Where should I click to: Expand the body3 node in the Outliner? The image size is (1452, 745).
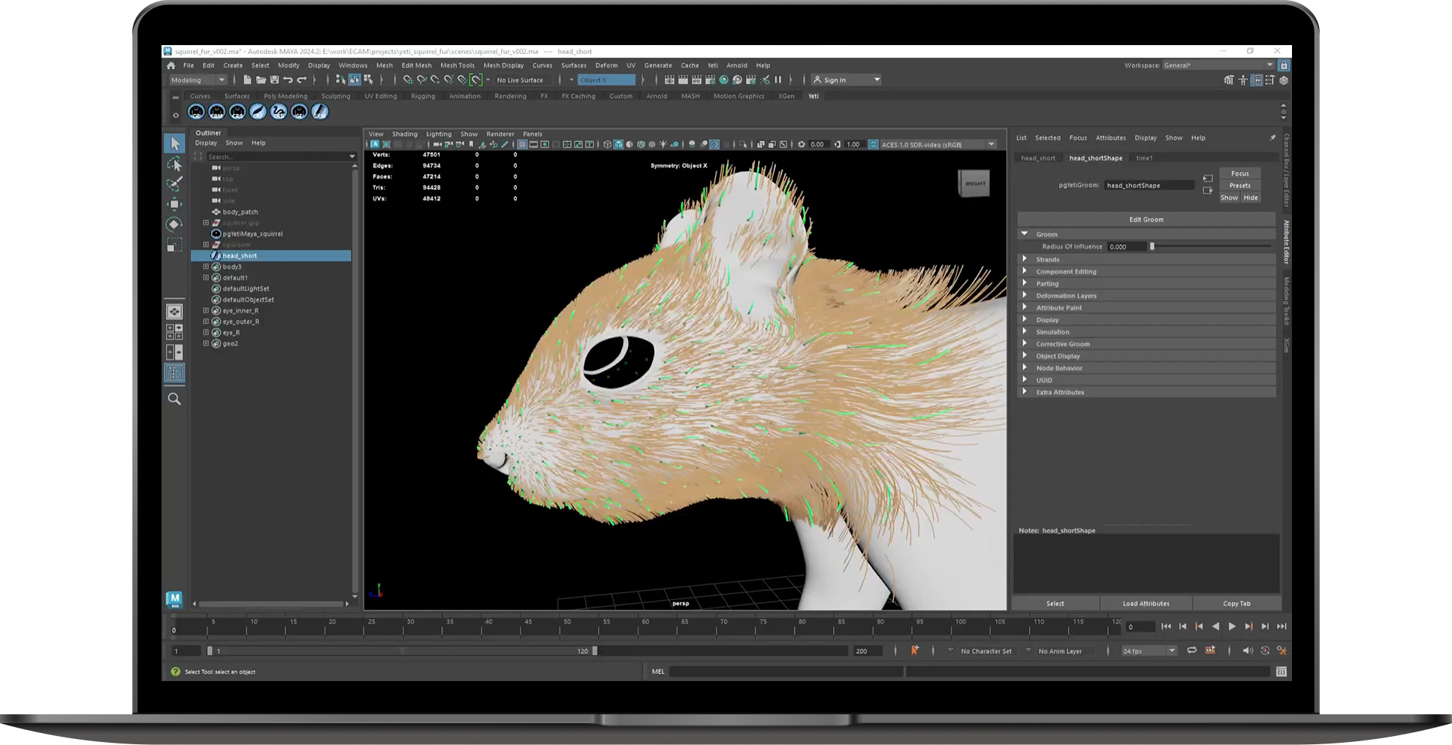[206, 267]
